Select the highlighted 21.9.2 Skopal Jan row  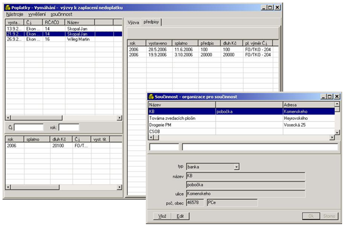click(64, 34)
